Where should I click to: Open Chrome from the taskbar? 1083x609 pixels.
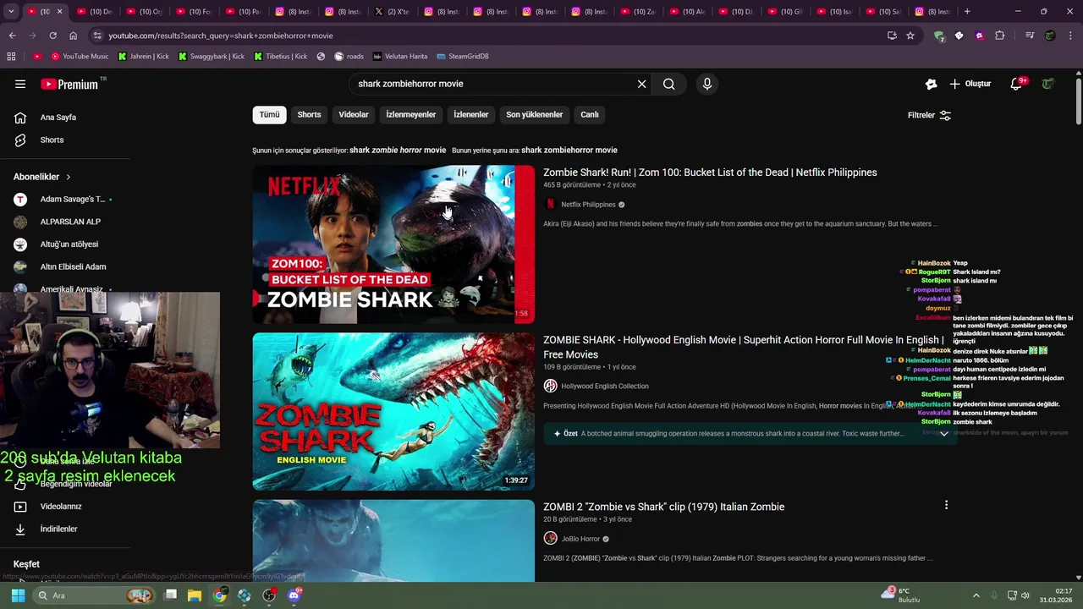(220, 595)
